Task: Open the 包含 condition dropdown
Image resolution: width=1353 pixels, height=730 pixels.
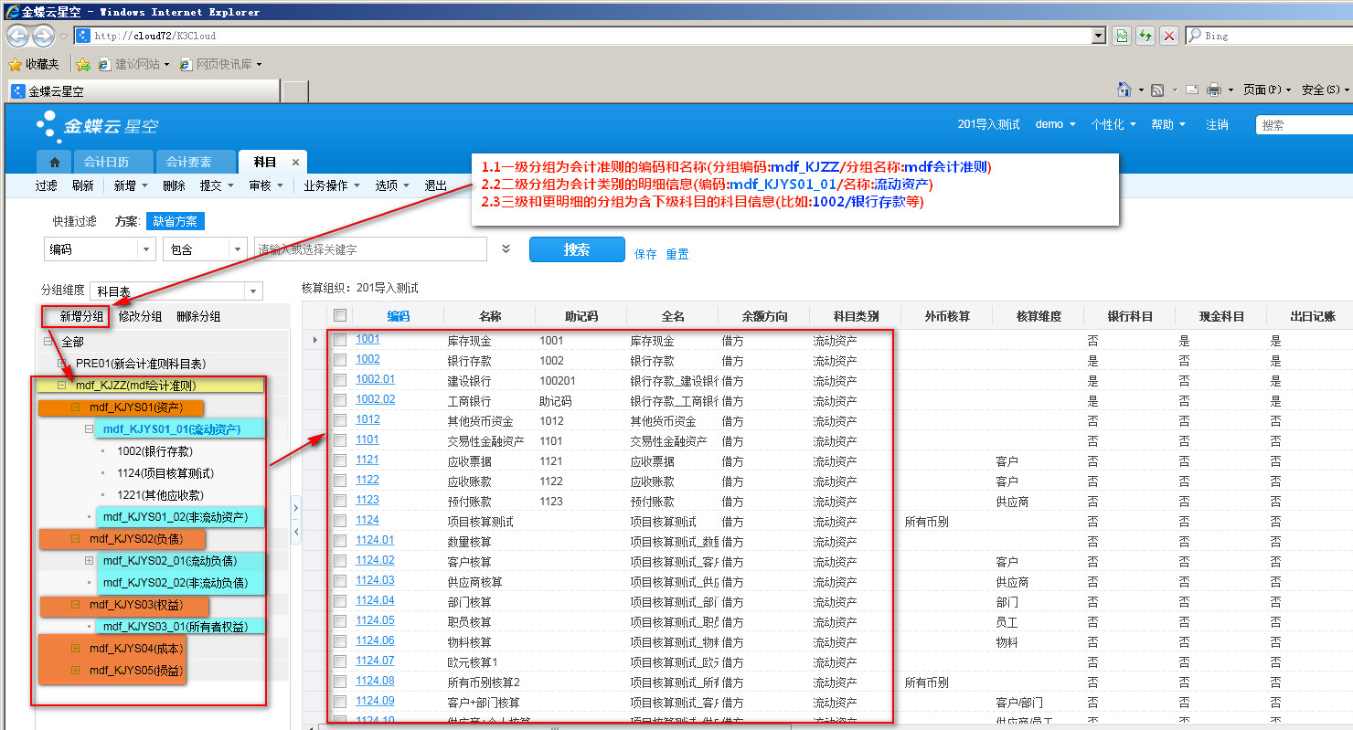Action: [x=238, y=249]
